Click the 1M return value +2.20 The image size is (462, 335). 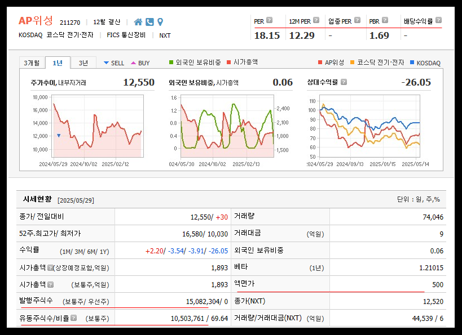pyautogui.click(x=154, y=251)
